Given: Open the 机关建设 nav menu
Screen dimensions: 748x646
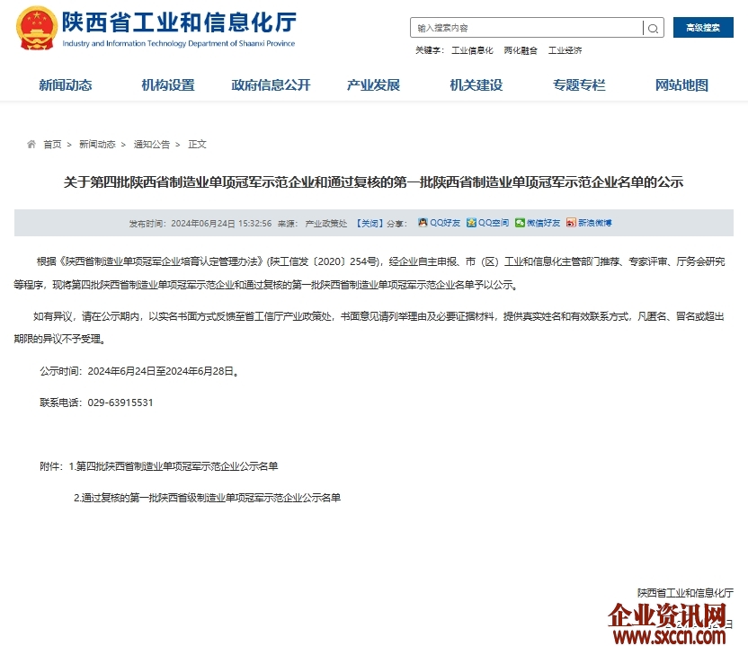Looking at the screenshot, I should click(476, 85).
